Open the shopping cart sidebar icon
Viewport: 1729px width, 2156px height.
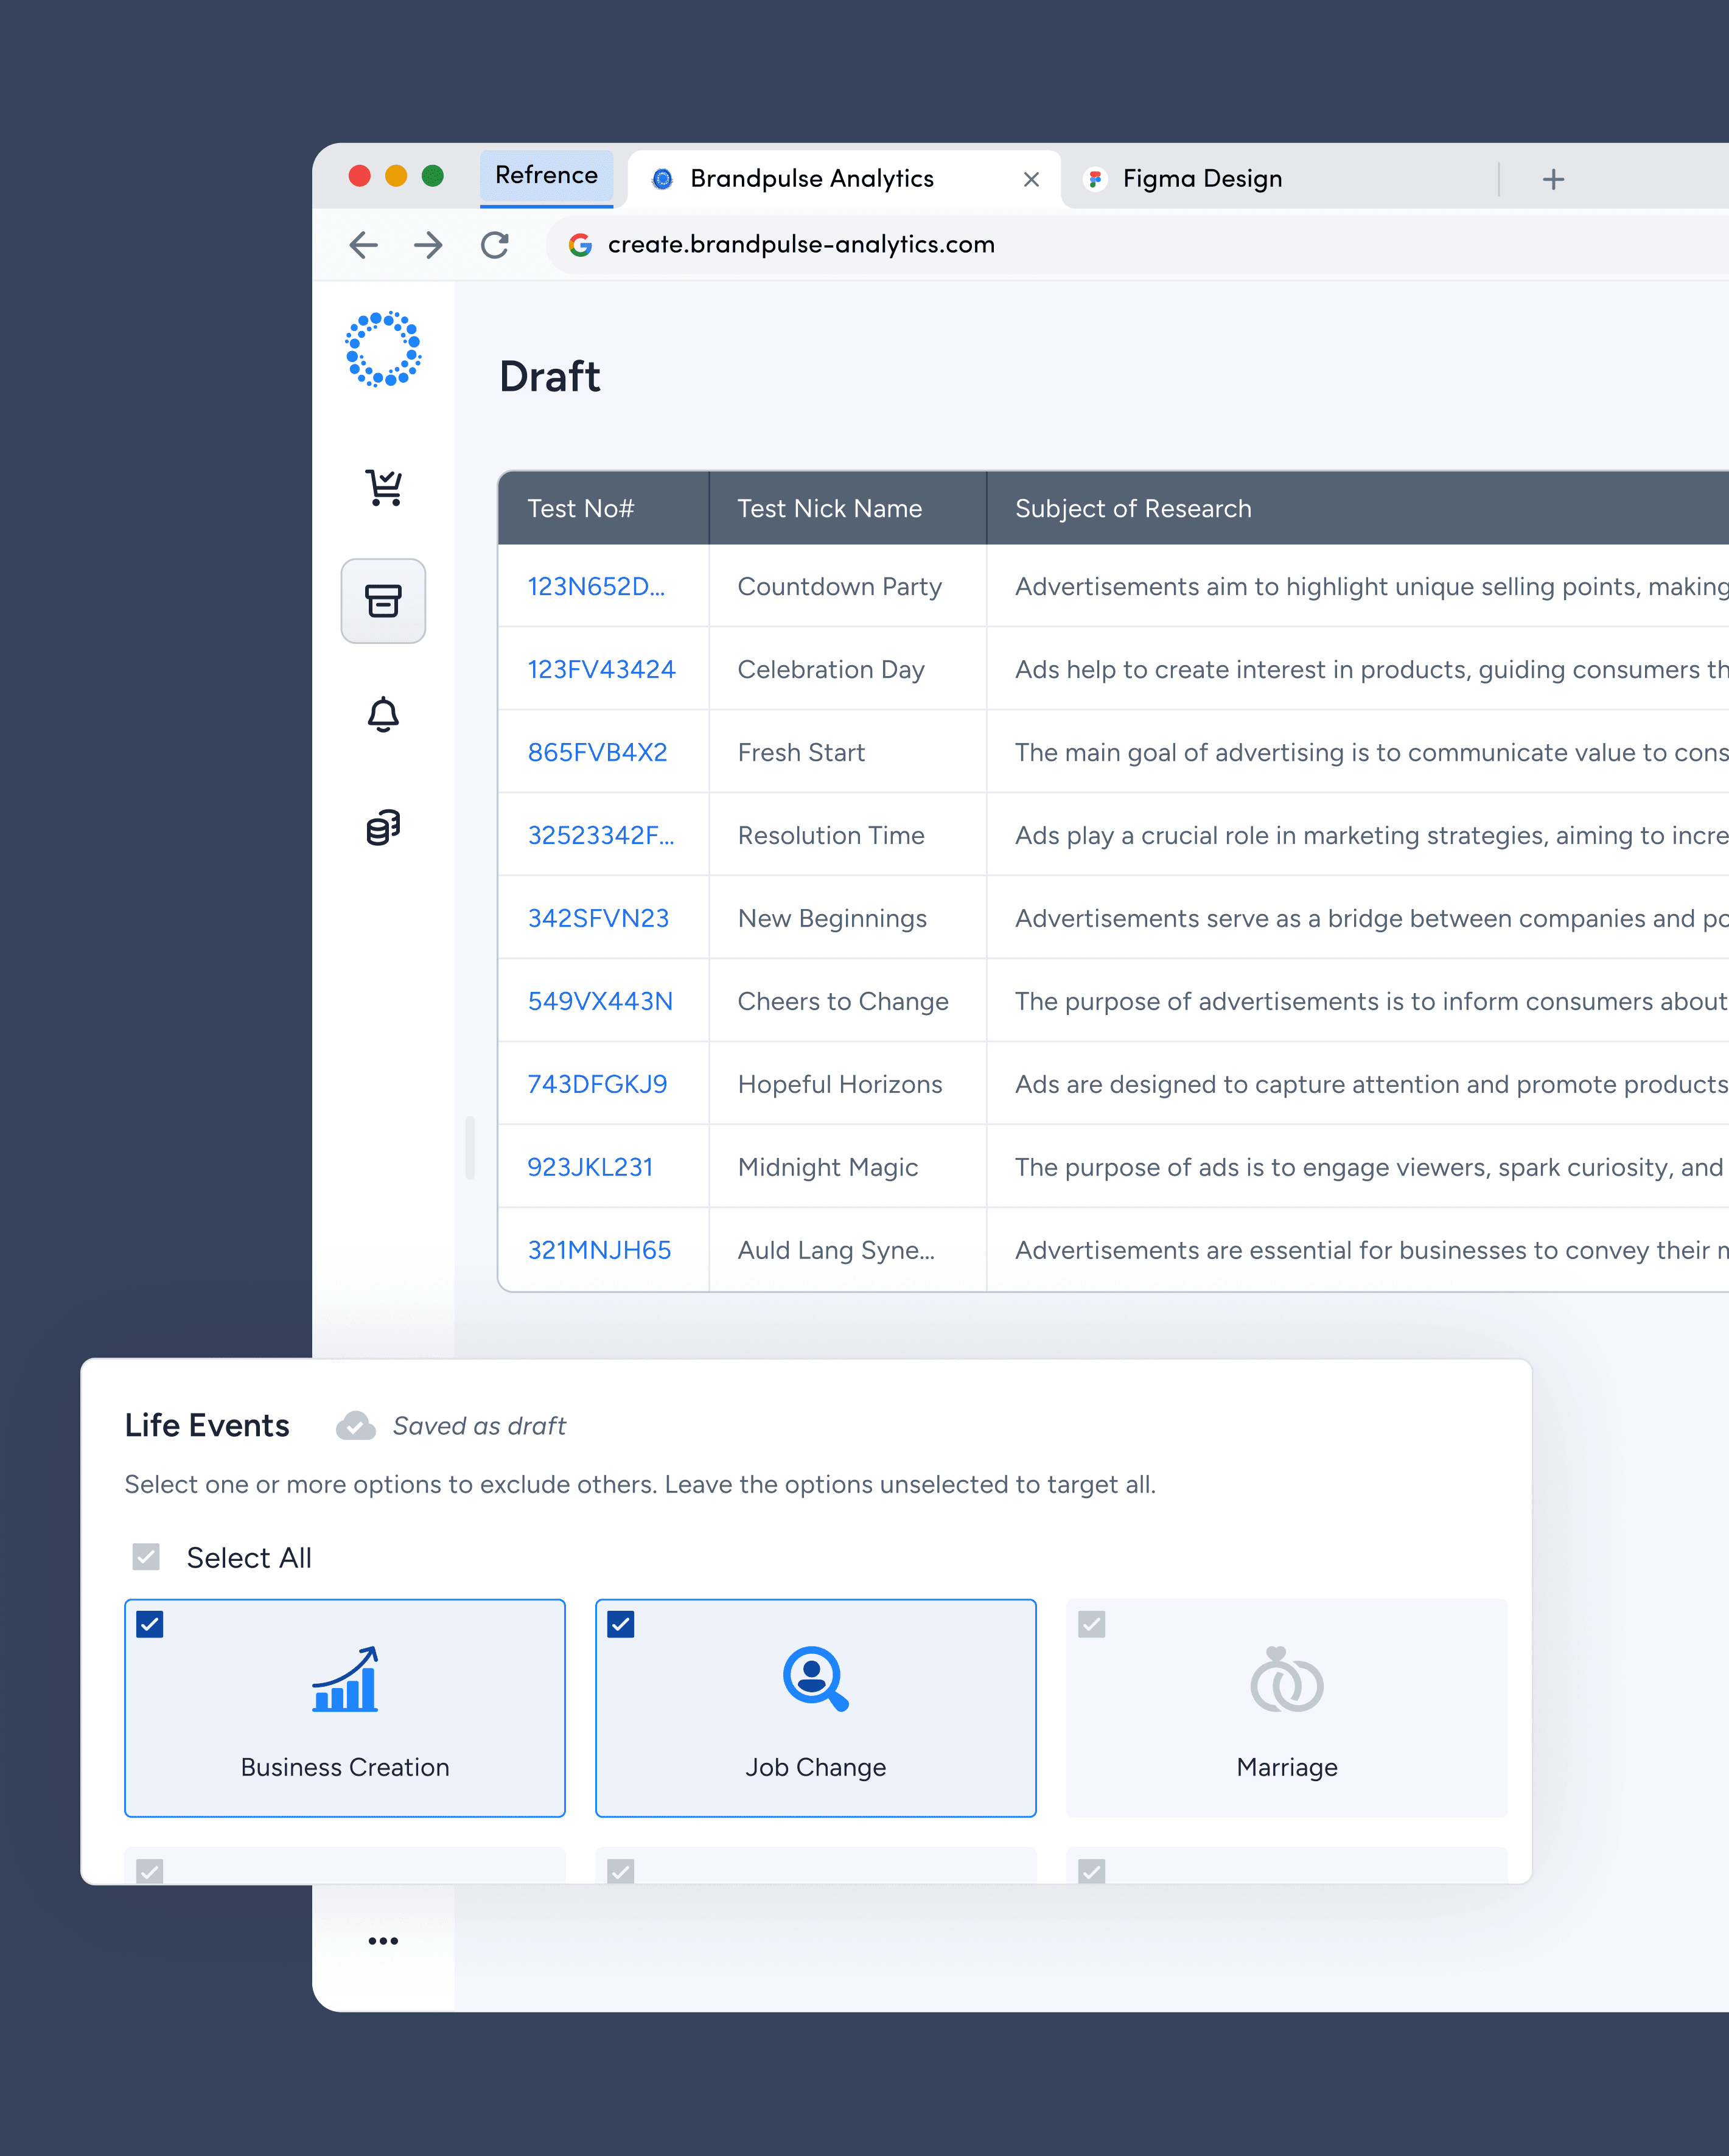pos(384,487)
